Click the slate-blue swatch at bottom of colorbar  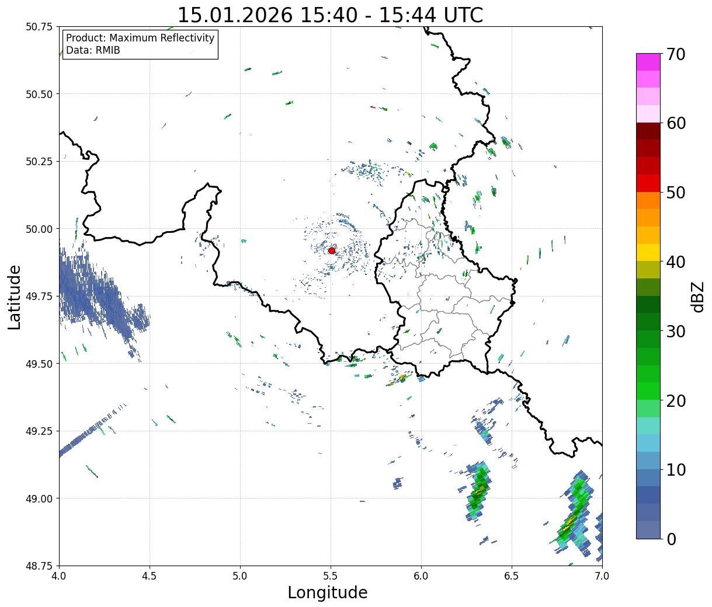tap(648, 529)
